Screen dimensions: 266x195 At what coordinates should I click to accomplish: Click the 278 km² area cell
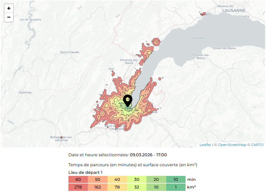tap(78, 187)
